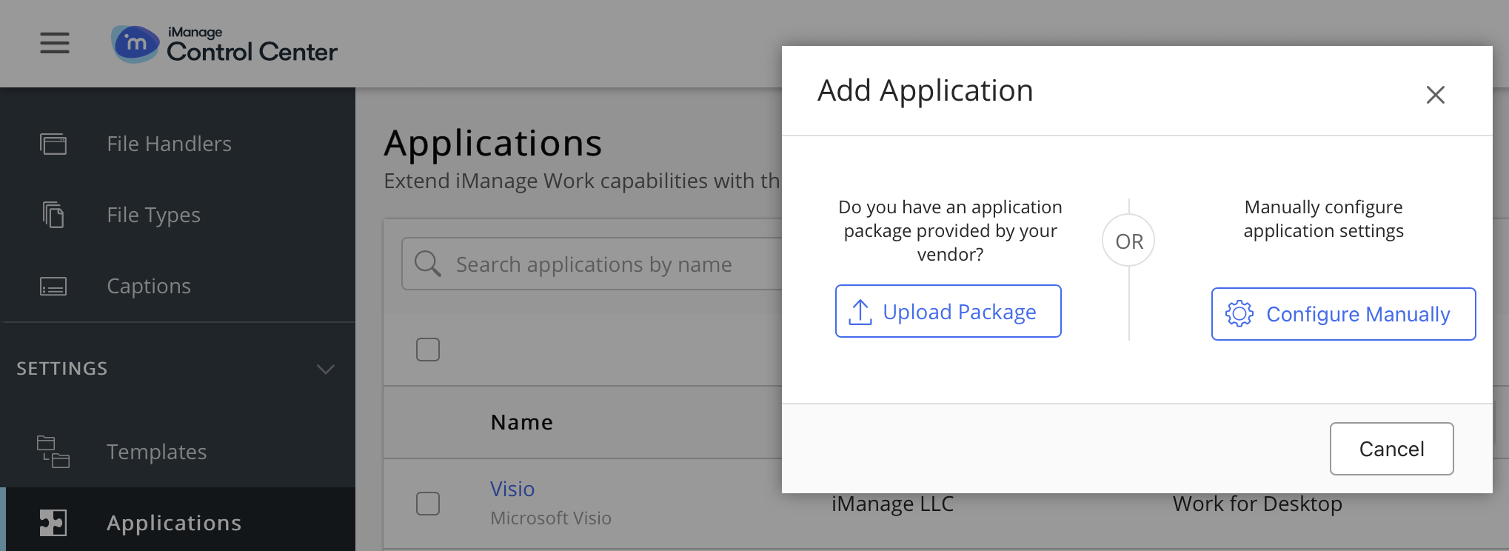Open the hamburger navigation menu
The width and height of the screenshot is (1509, 551).
55,43
